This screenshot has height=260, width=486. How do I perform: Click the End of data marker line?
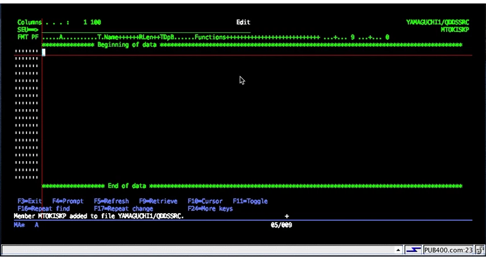click(x=252, y=186)
